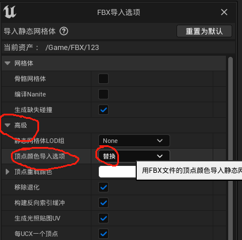Uncheck the 移除退化 checkbox
242x240 pixels.
click(103, 187)
